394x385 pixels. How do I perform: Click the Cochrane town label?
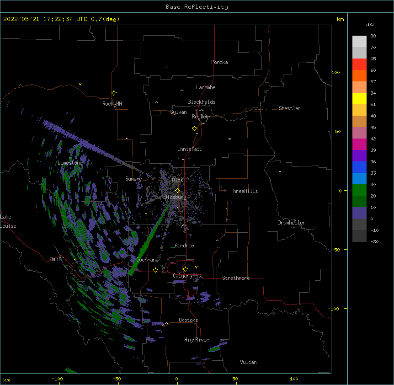(x=147, y=260)
